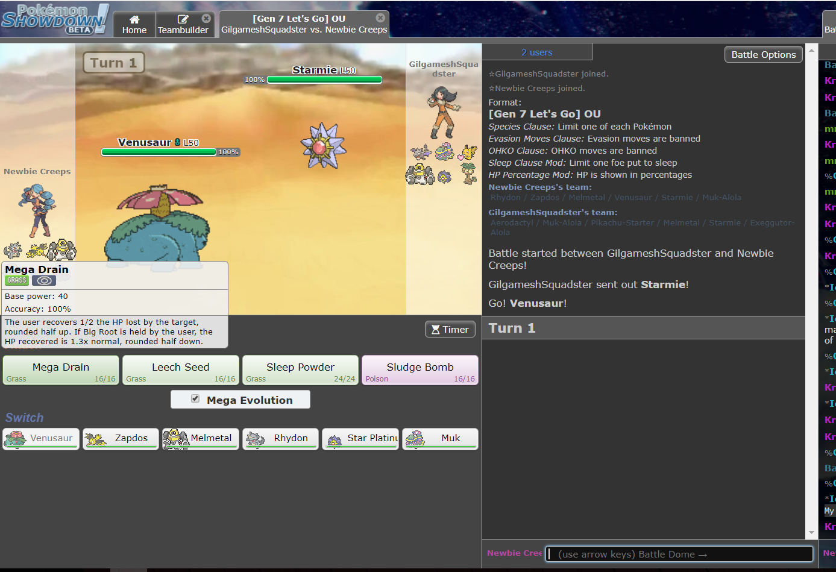Start the battle Timer
Viewport: 836px width, 572px height.
click(450, 329)
